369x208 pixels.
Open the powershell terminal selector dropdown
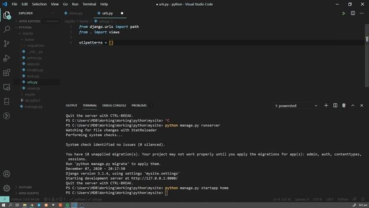296,106
